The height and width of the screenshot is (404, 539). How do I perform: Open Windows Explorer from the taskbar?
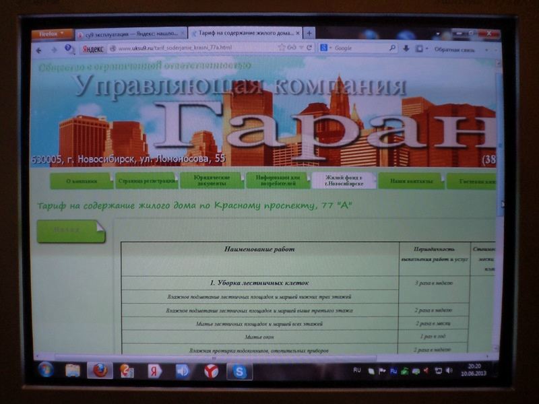point(73,371)
